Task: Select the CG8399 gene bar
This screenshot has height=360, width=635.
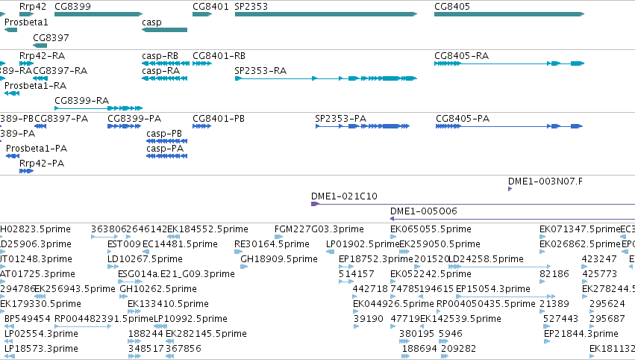Action: coord(98,14)
